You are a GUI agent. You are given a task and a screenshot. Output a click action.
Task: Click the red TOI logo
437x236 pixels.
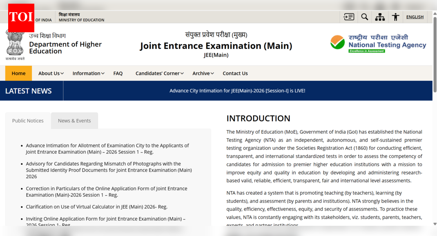pos(21,18)
